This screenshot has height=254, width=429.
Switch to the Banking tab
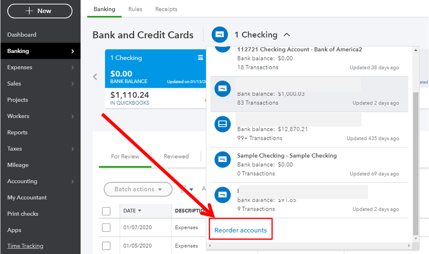coord(104,9)
